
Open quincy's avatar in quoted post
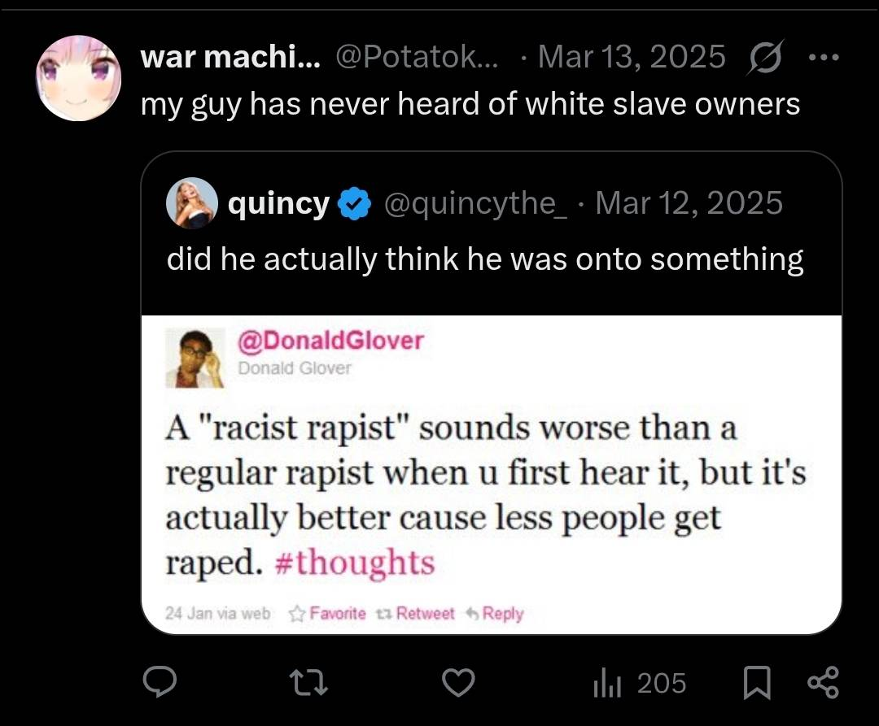pyautogui.click(x=192, y=203)
